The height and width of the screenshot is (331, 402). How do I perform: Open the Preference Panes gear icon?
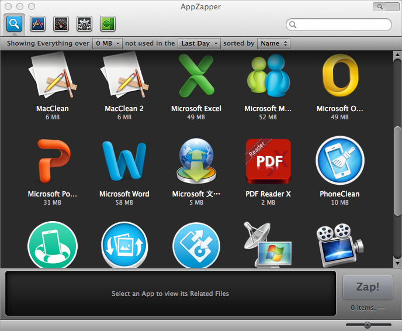pos(85,24)
